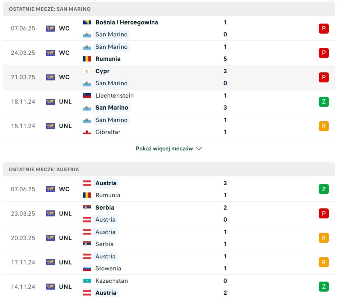Click the Kazakhstan flag icon

[x=87, y=281]
